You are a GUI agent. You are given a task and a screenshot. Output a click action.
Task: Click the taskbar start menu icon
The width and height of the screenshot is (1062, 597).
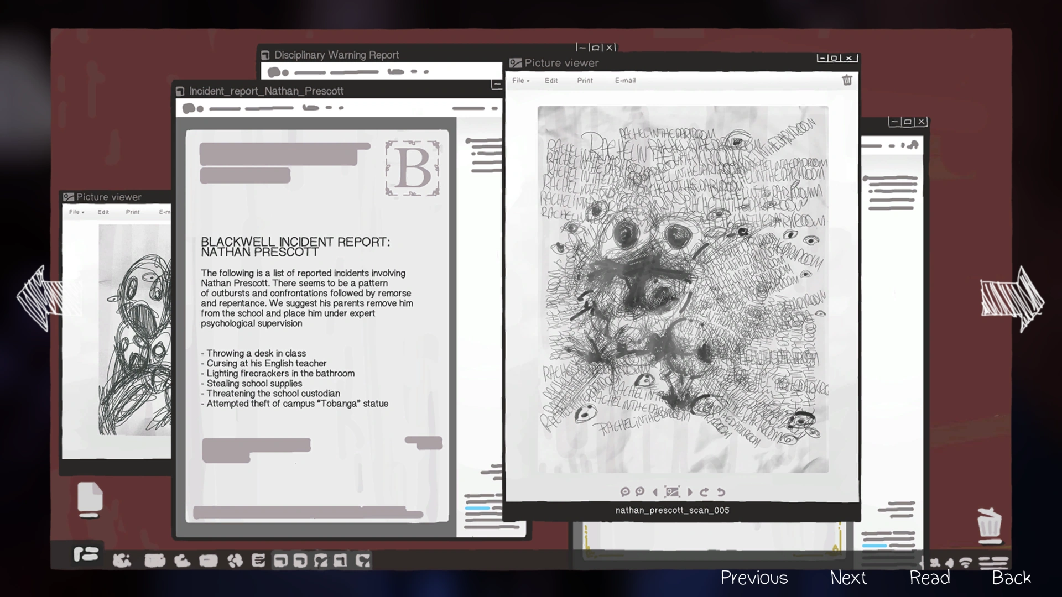pos(86,554)
